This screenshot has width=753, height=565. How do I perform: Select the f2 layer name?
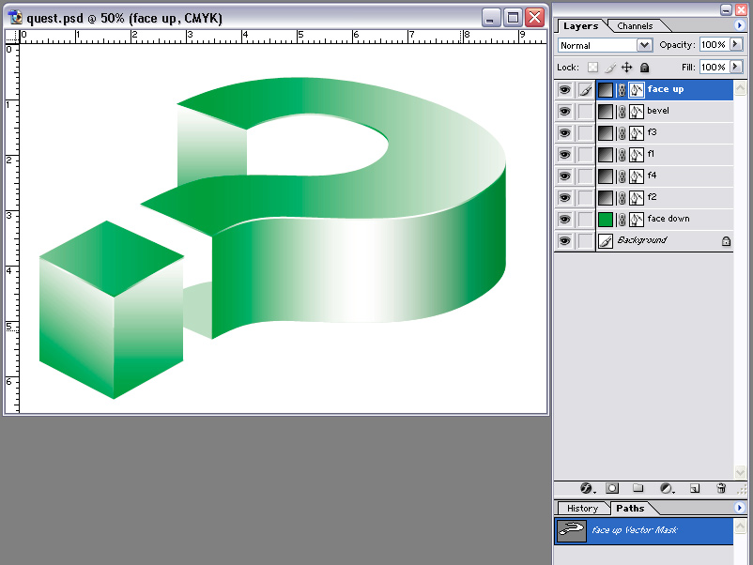tap(652, 197)
